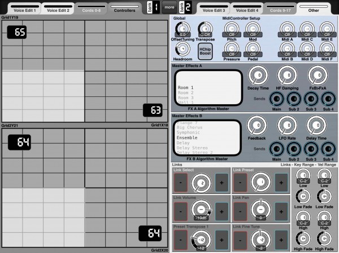
Task: Increase Link Fine Tune with plus button
Action: click(281, 240)
